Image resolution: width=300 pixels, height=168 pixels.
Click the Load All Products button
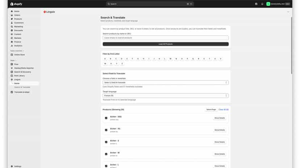(166, 44)
